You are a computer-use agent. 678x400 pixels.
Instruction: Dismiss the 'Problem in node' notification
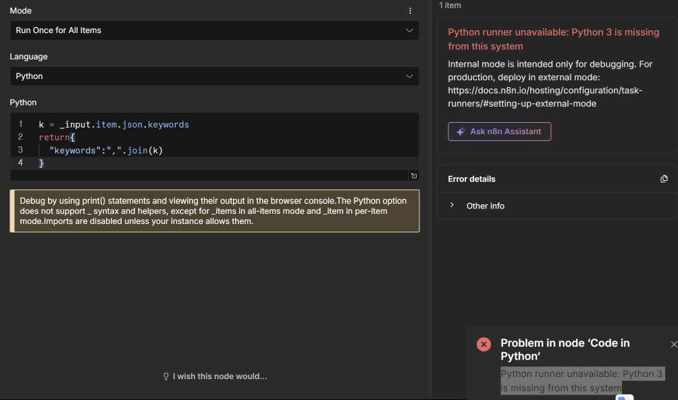[674, 344]
